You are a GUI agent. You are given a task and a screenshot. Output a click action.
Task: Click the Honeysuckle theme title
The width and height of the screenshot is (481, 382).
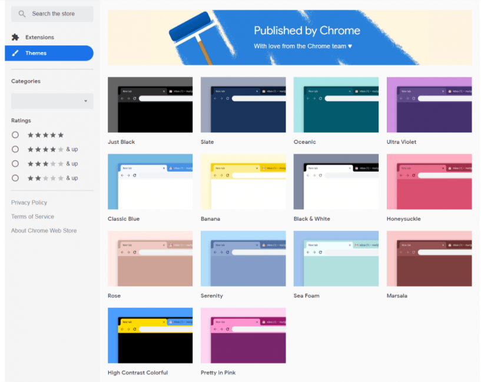click(x=404, y=219)
